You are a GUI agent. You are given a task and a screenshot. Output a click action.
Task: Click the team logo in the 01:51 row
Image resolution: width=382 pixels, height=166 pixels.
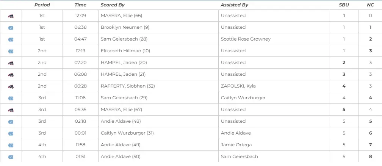(11, 157)
